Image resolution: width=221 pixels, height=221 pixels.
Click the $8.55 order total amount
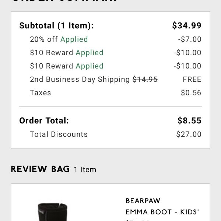pyautogui.click(x=189, y=121)
